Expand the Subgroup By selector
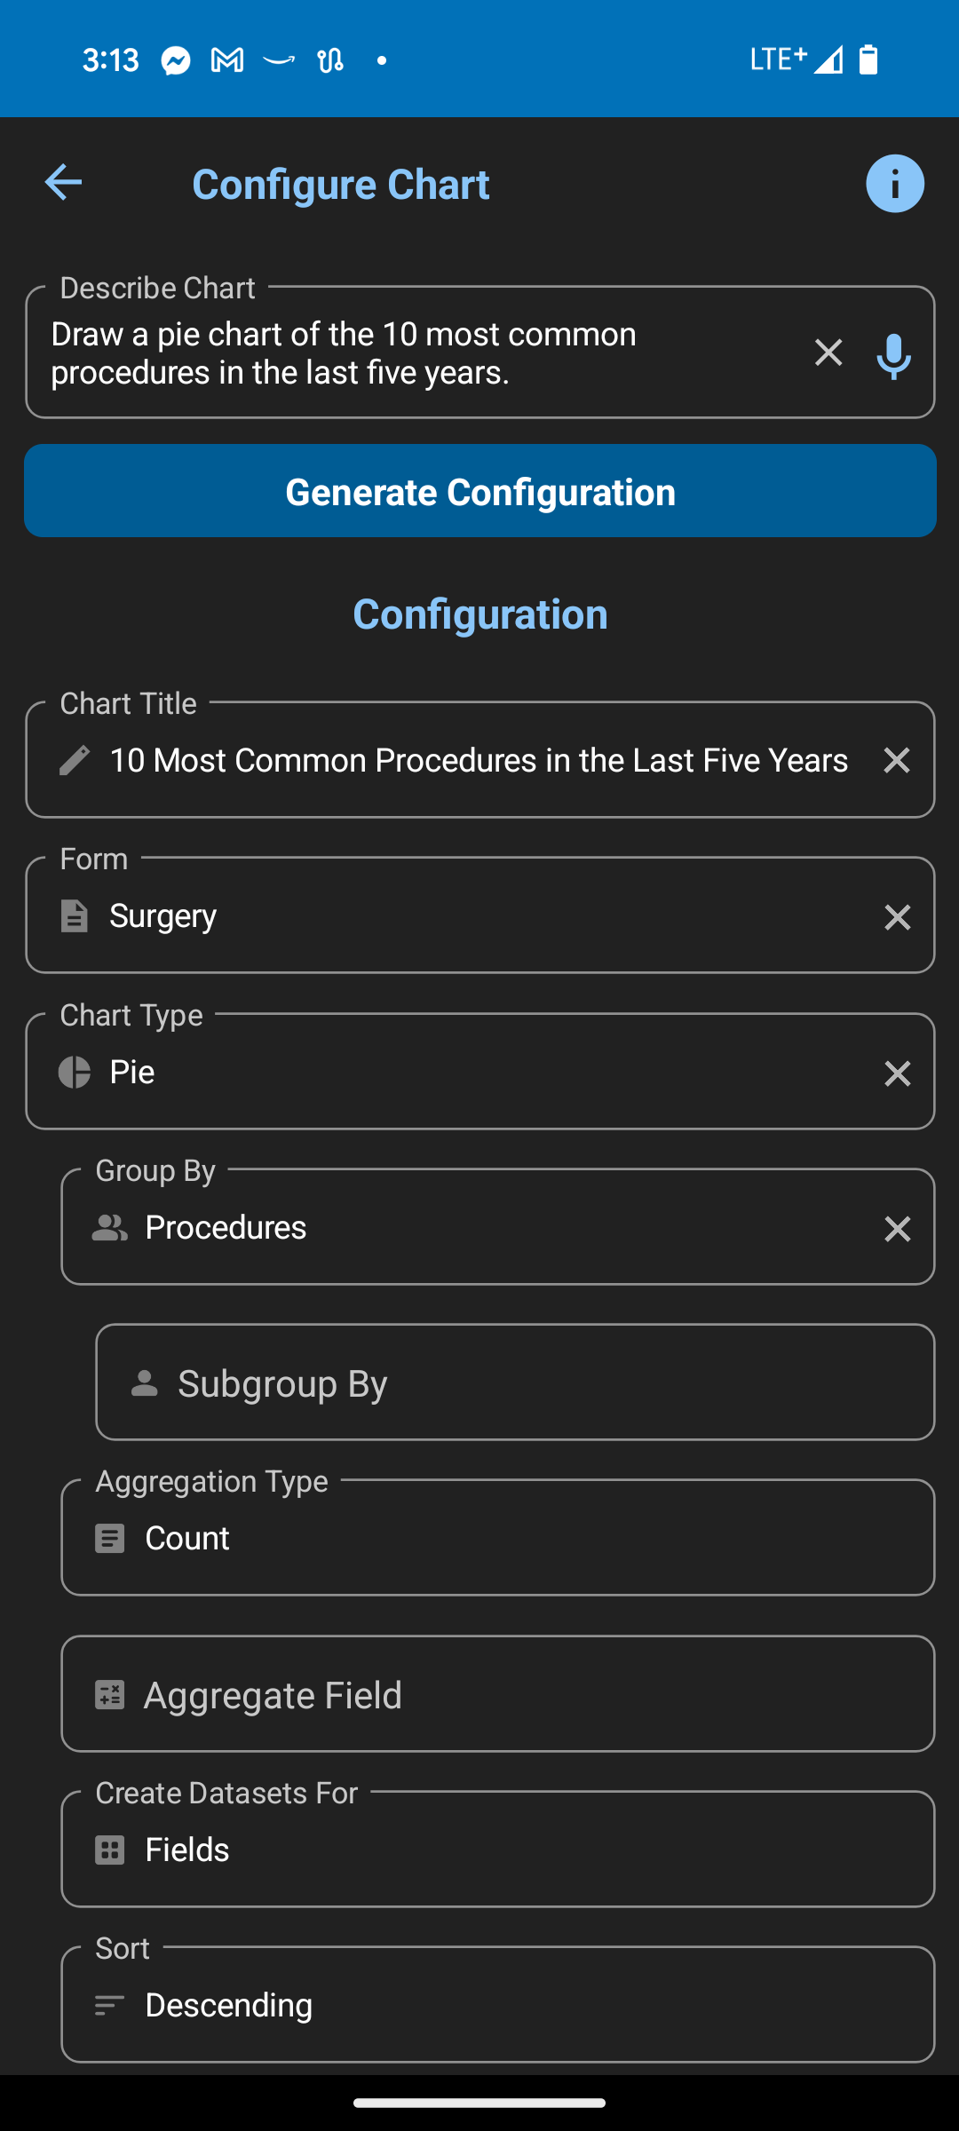The height and width of the screenshot is (2131, 959). [515, 1382]
